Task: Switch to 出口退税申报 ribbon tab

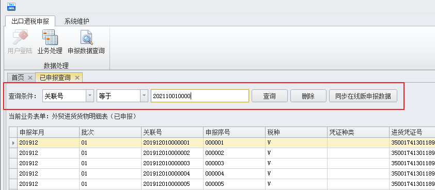Action: click(30, 21)
